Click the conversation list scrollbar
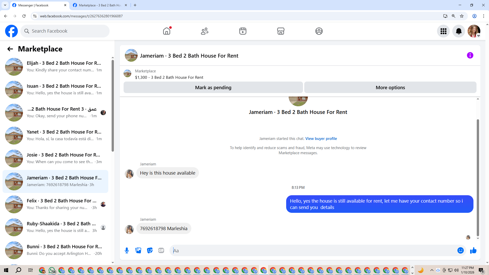 click(x=113, y=106)
